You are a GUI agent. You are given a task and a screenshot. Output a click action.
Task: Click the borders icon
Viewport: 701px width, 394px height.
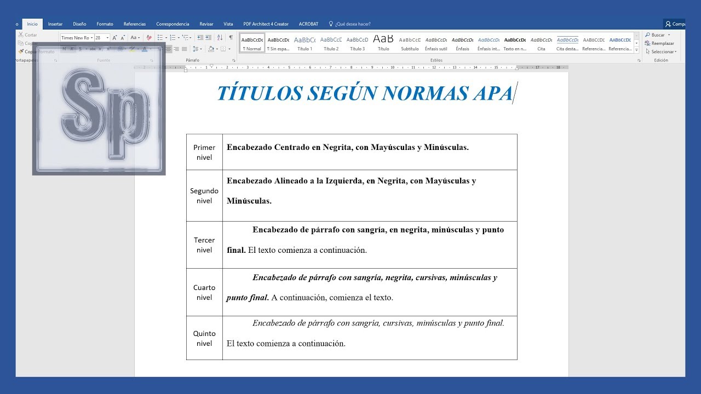(x=223, y=49)
